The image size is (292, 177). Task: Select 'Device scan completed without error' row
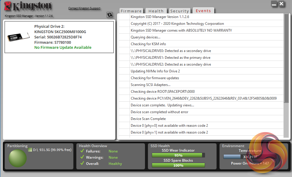[201, 112]
